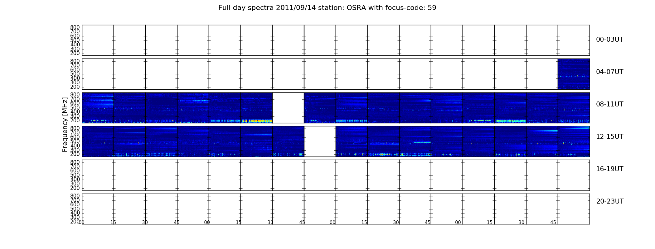This screenshot has height=249, width=655.
Task: Select the '16-19UT' row label
Action: pos(609,169)
